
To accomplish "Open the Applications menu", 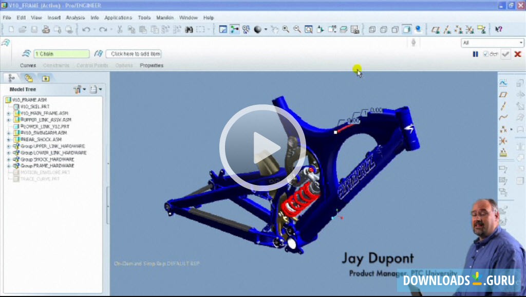I will 118,17.
